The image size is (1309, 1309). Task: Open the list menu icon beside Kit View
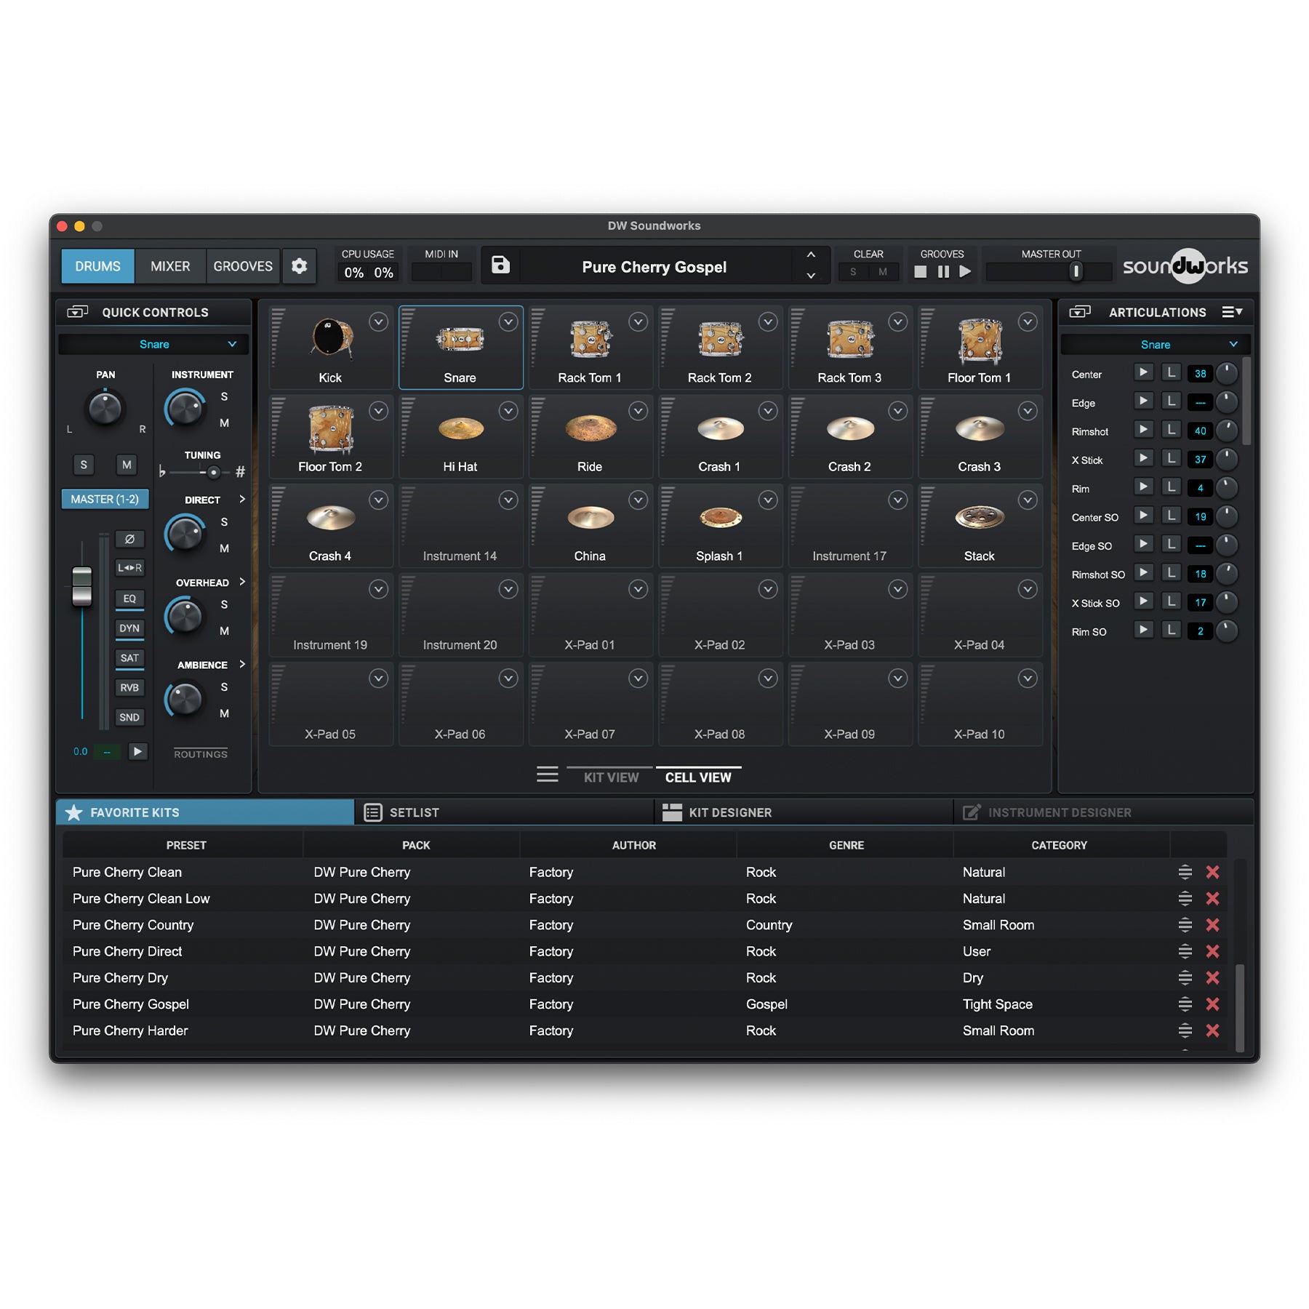[x=547, y=775]
